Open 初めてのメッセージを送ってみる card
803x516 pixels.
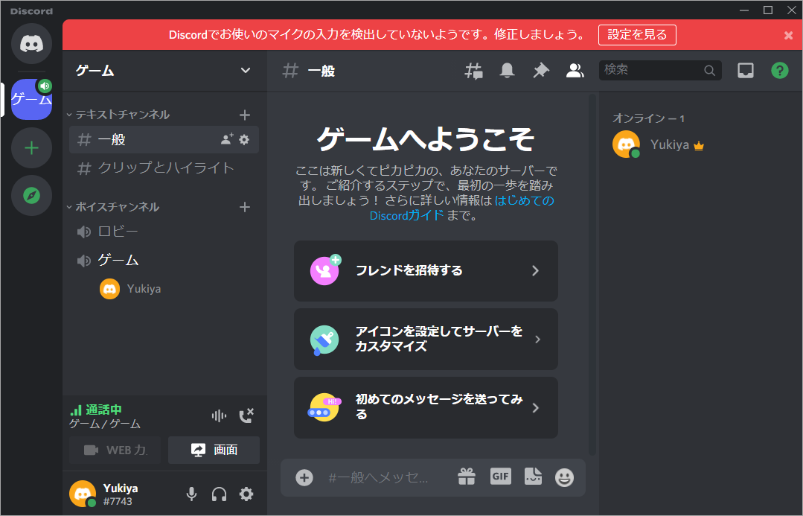(x=426, y=407)
